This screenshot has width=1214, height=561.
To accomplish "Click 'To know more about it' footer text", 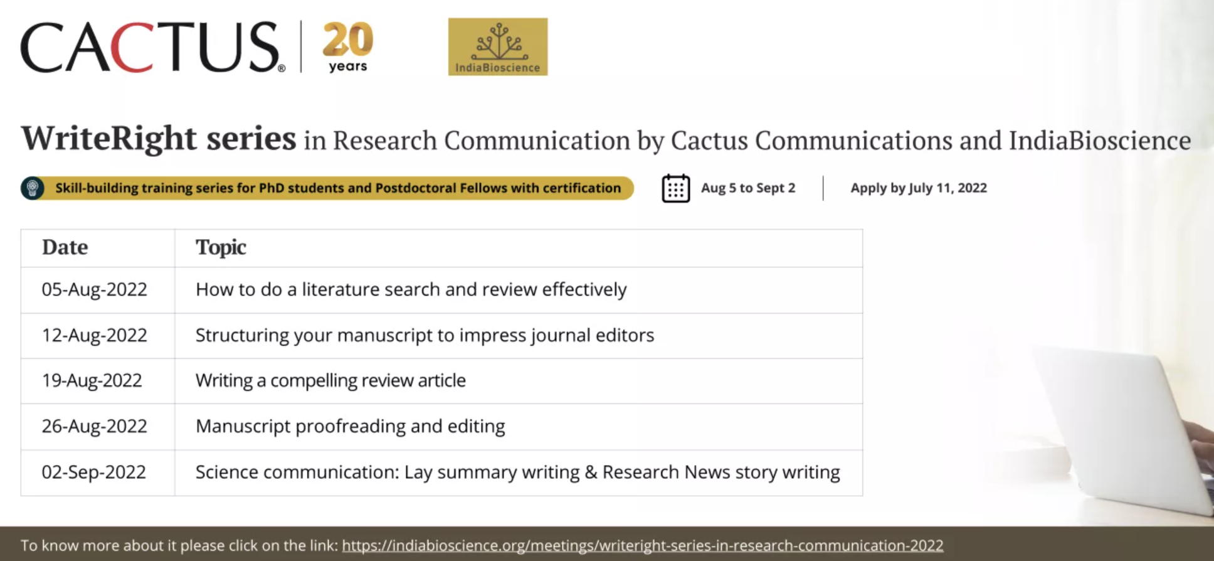I will [x=179, y=545].
